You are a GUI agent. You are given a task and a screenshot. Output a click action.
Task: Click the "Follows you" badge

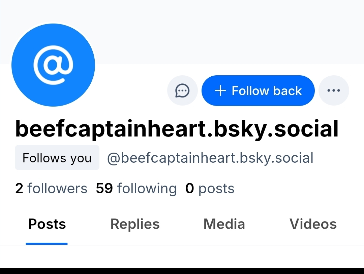57,158
